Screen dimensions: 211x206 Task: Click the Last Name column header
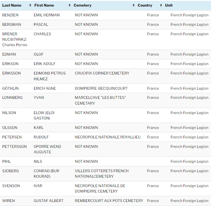pyautogui.click(x=12, y=5)
